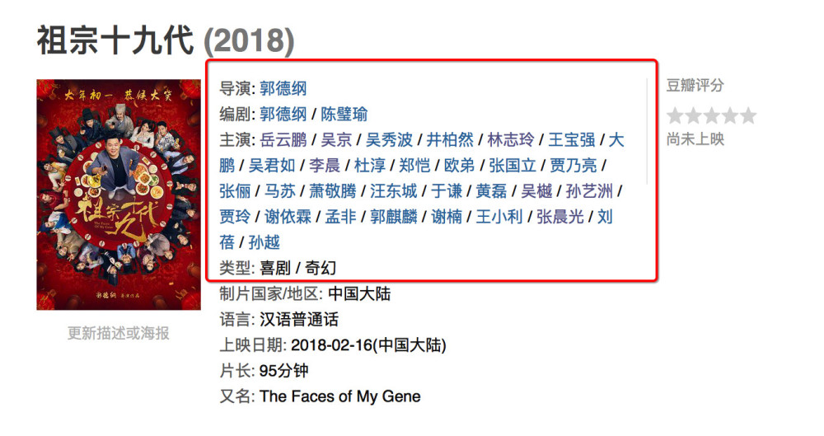Open 王宝强's profile link
This screenshot has width=824, height=436.
click(572, 139)
